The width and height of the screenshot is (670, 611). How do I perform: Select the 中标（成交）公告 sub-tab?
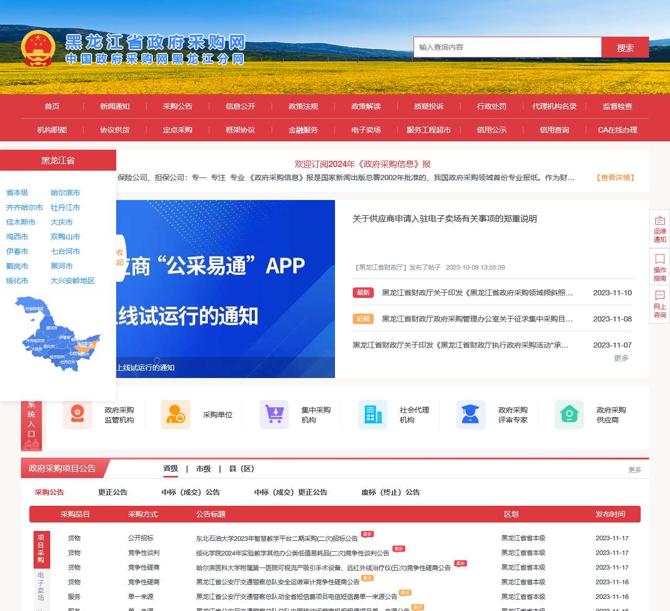click(x=191, y=492)
